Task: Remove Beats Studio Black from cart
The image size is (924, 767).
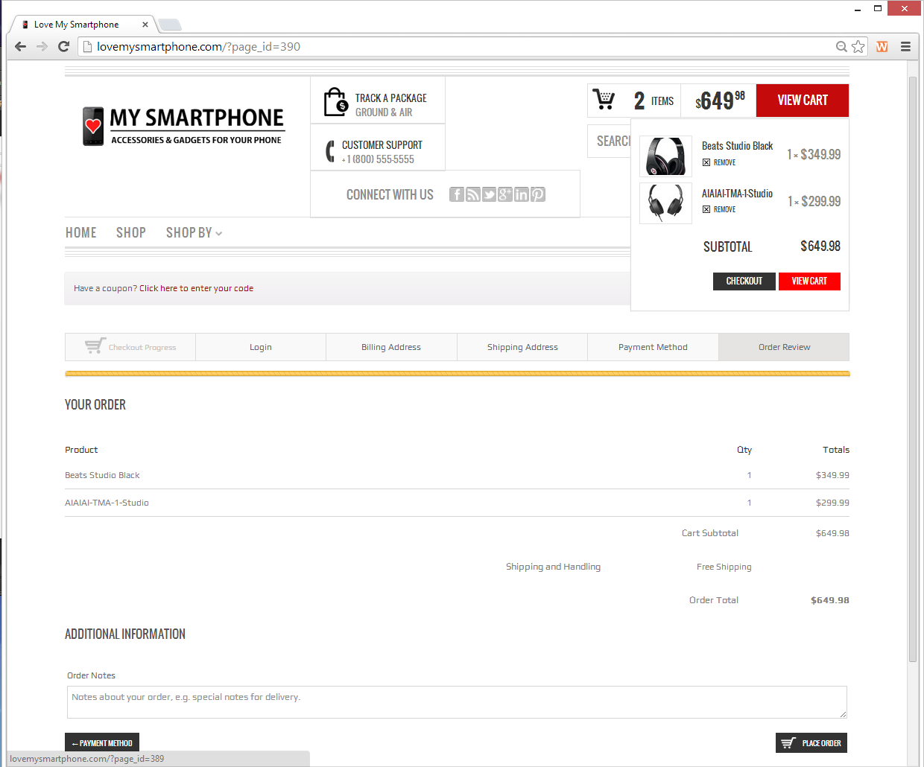Action: (719, 162)
